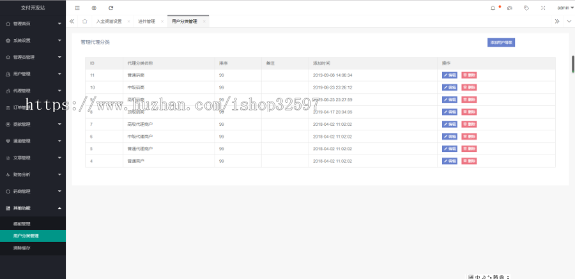Click the 支付开发站 site title

point(33,8)
